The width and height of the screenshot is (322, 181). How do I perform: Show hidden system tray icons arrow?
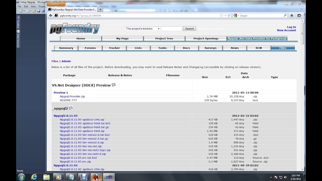click(x=271, y=177)
